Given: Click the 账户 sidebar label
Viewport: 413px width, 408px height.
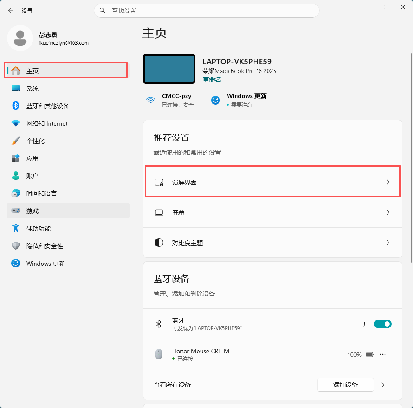Looking at the screenshot, I should pos(32,176).
